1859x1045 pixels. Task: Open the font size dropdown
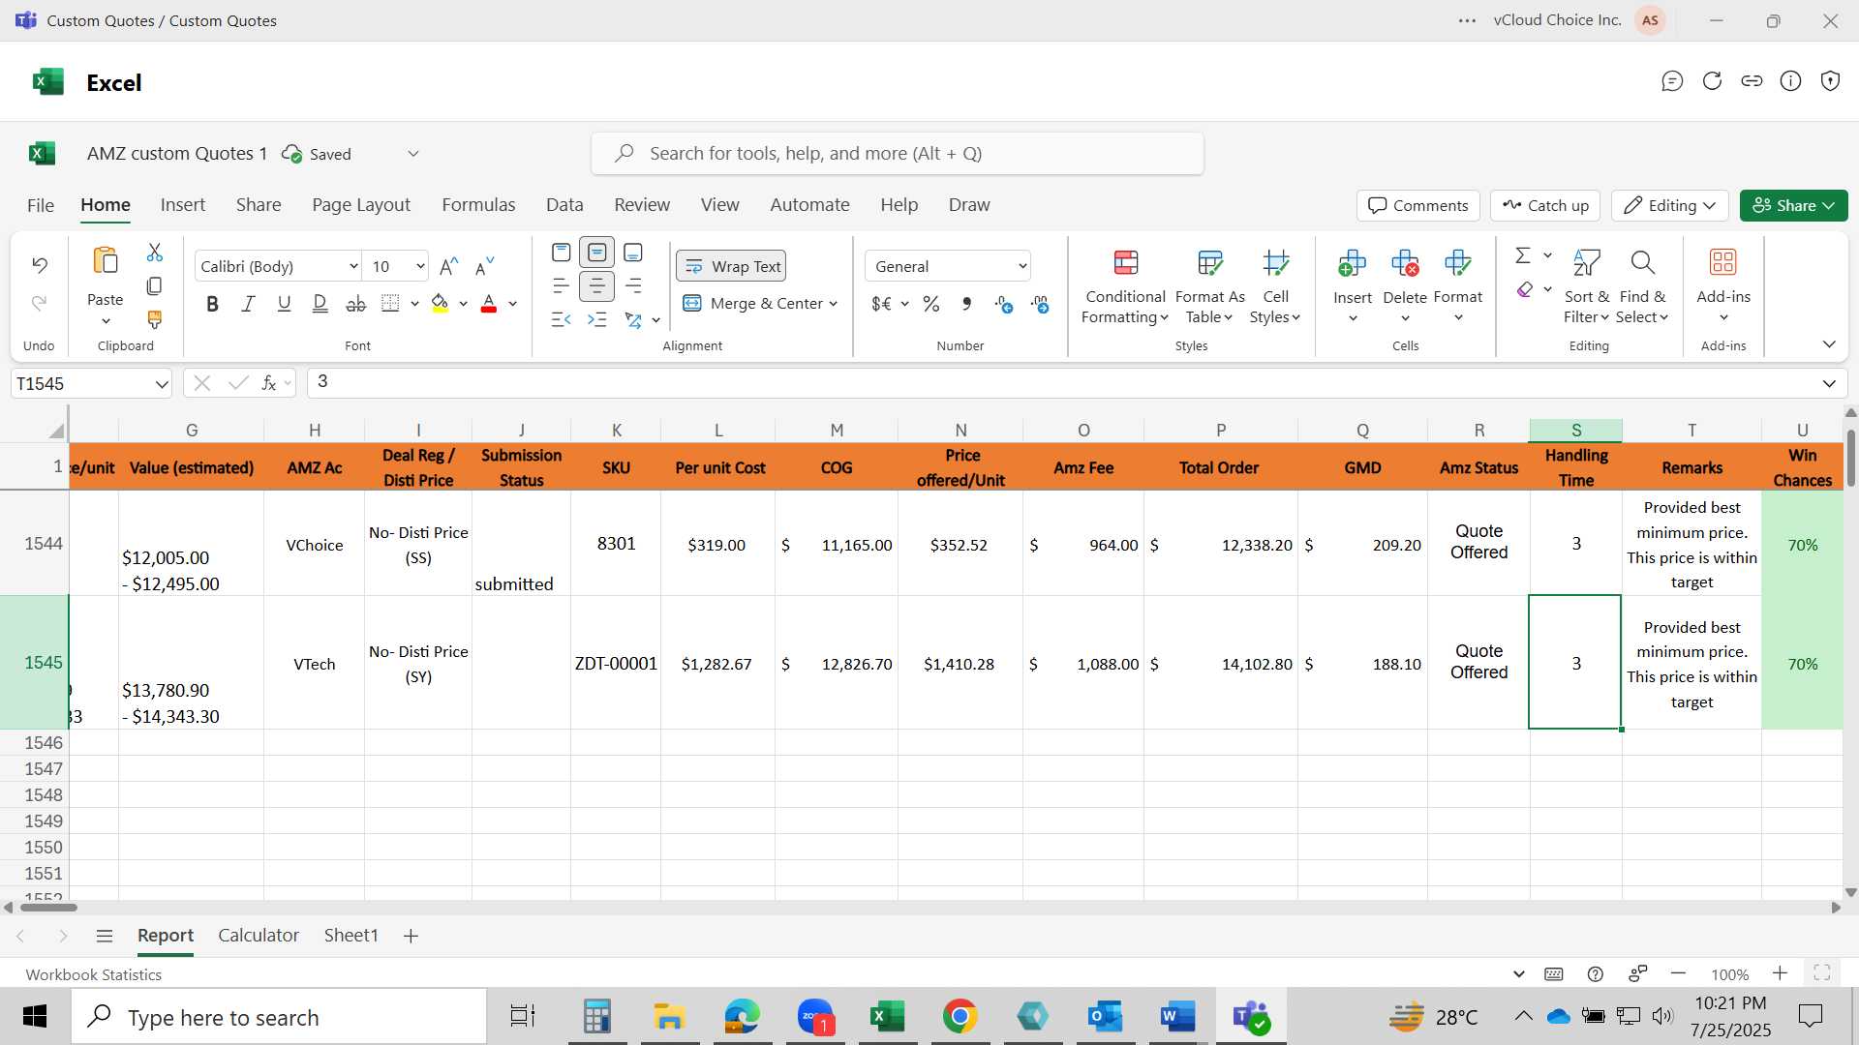420,267
